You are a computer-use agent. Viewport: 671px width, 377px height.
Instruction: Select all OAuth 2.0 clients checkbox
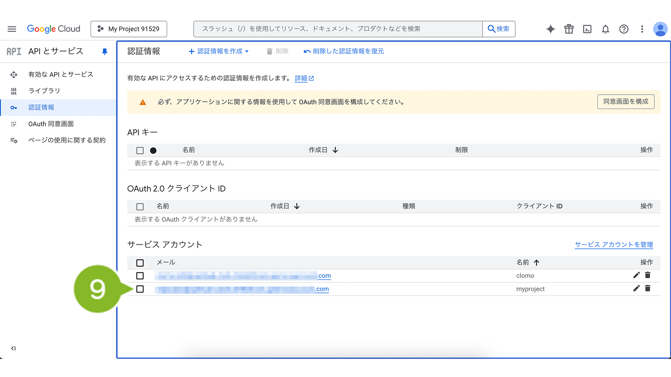140,207
